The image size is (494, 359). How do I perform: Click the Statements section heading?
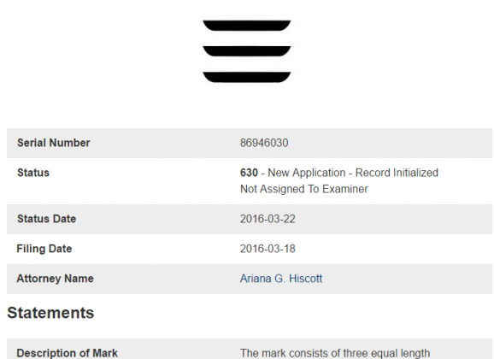[x=50, y=313]
